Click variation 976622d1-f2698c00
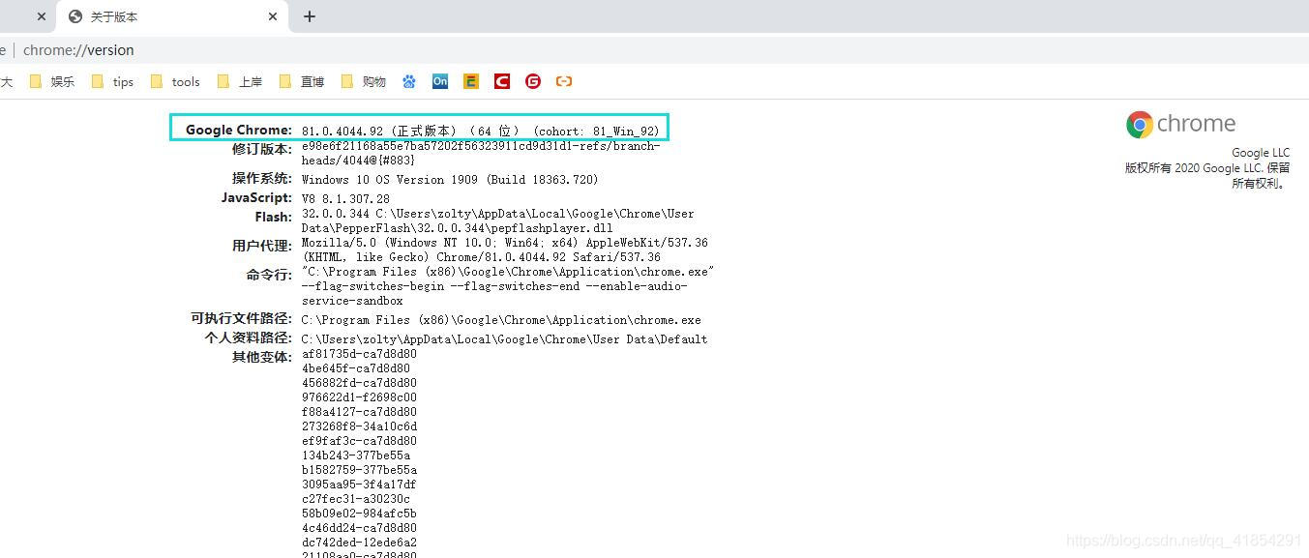Viewport: 1309px width, 558px height. [359, 397]
